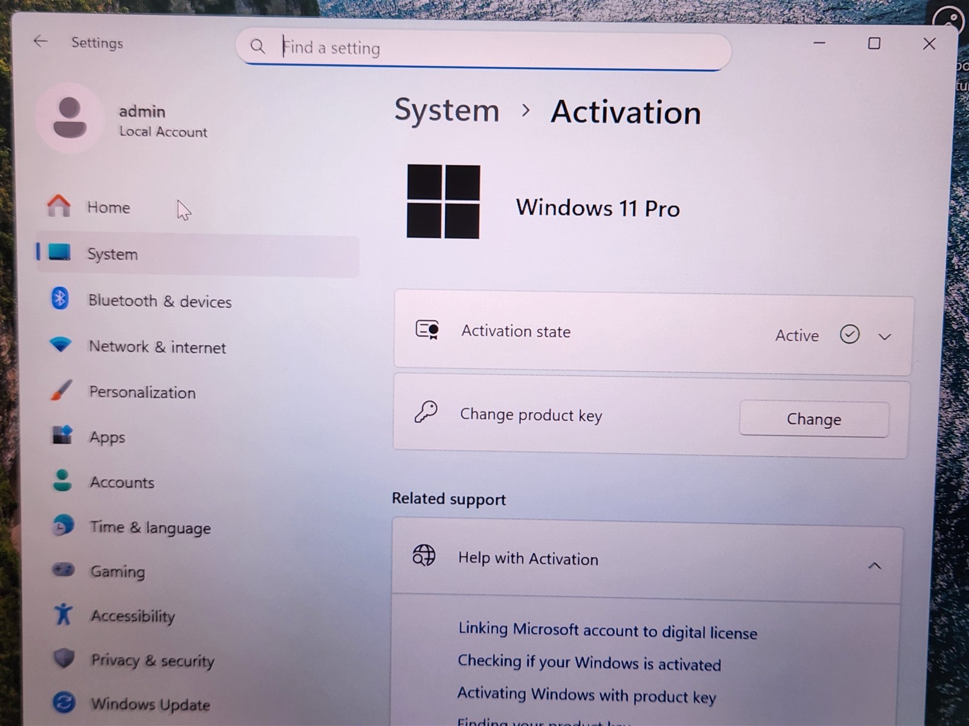Open Checking if your Windows is activated
Image resolution: width=969 pixels, height=726 pixels.
tap(589, 662)
